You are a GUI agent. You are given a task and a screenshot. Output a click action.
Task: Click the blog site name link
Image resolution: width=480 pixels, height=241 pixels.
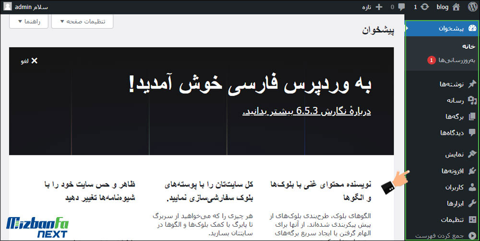(x=443, y=7)
